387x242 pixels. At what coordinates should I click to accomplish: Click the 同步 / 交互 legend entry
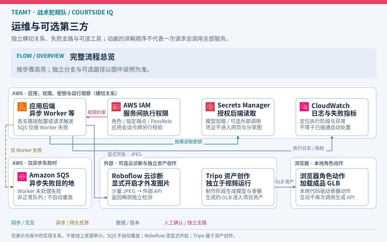(23, 223)
